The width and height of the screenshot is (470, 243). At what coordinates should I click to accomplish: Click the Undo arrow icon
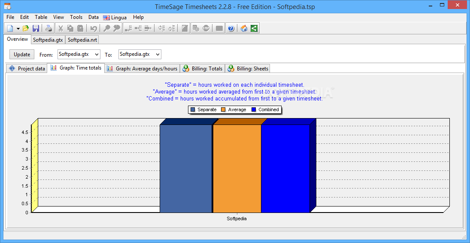tap(94, 28)
